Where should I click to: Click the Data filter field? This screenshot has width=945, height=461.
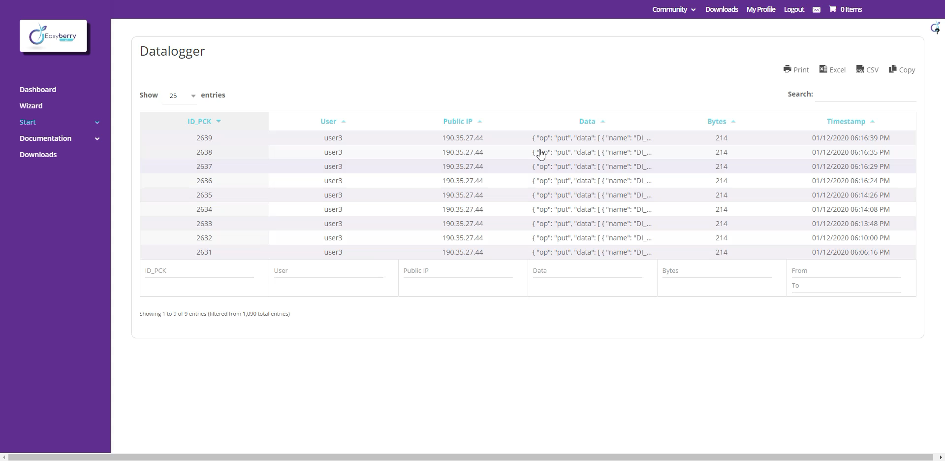tap(587, 270)
